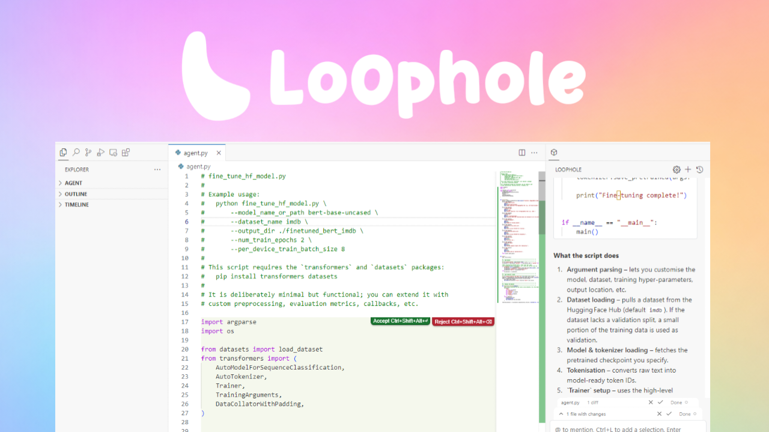Open Loophole settings gear
The height and width of the screenshot is (432, 769).
[677, 170]
